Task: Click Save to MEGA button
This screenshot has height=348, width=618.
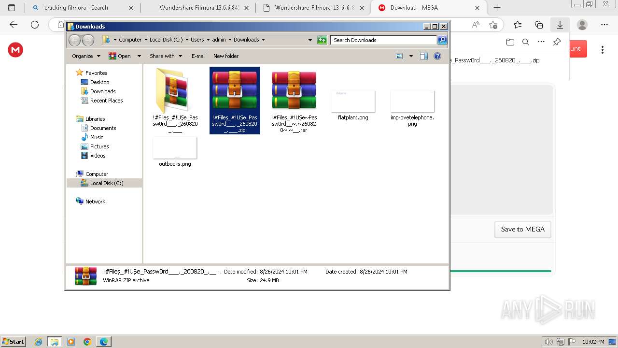Action: coord(523,229)
